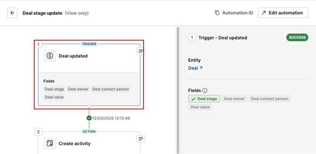Copy the Automation ID

234,13
